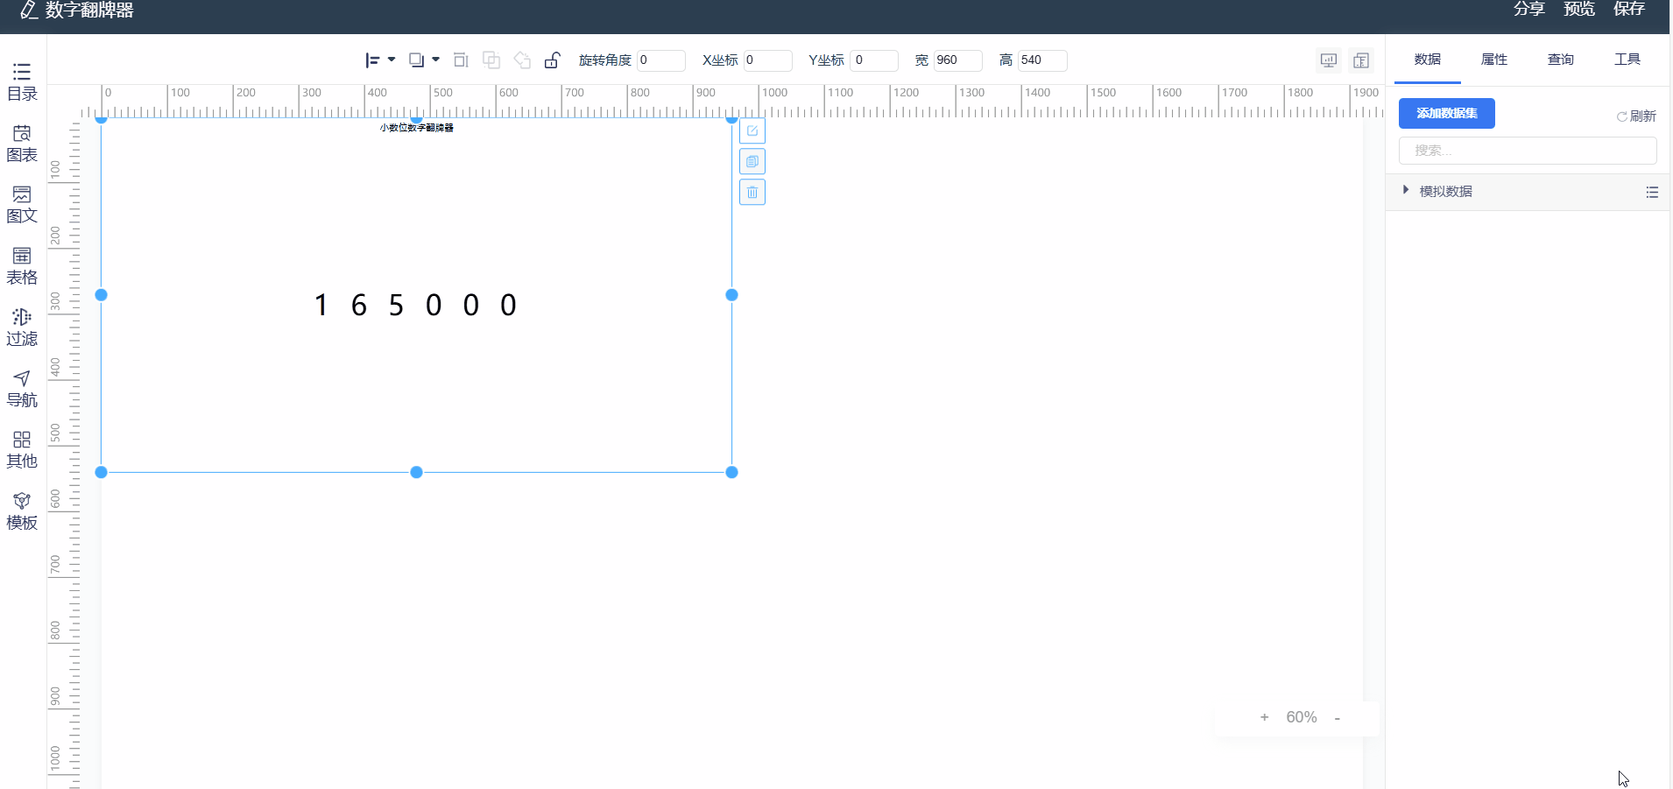1673x789 pixels.
Task: Click the X坐标 input field
Action: (767, 60)
